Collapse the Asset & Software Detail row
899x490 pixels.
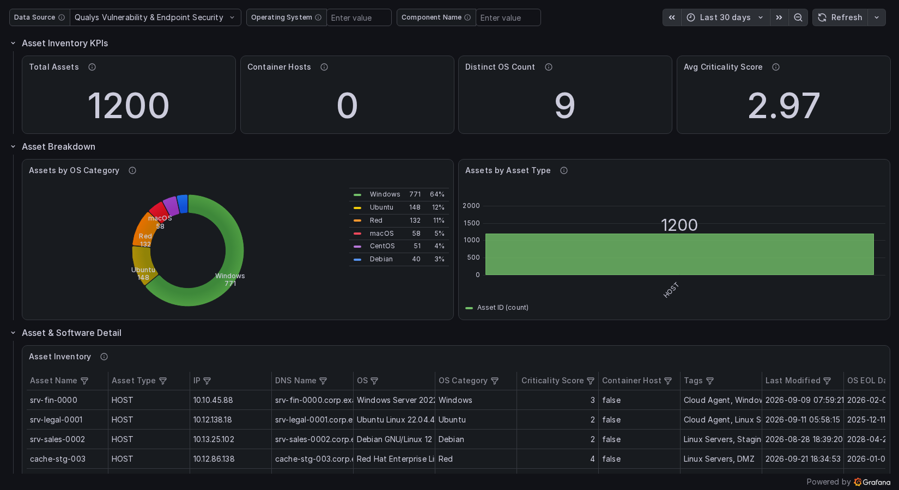point(13,333)
